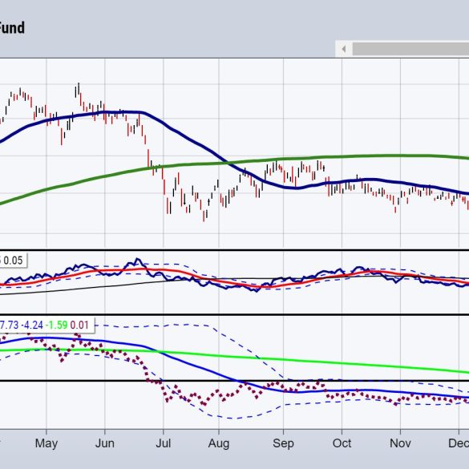Select the bright green line in lower panel
The height and width of the screenshot is (469, 469).
click(299, 360)
